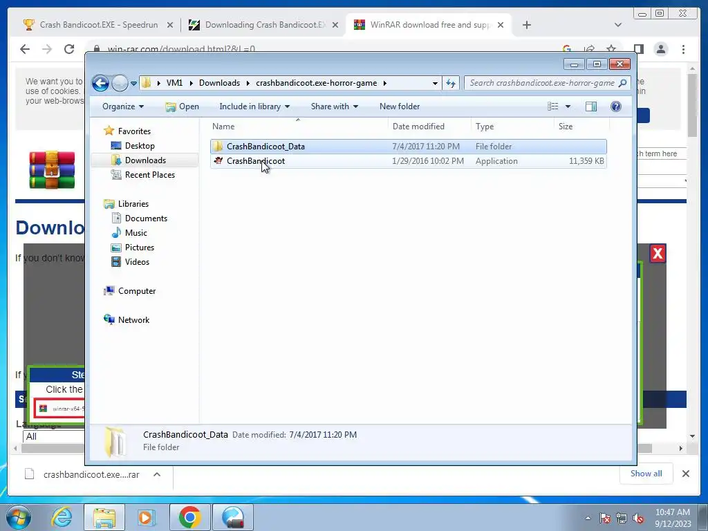Sort by the Date modified column header
This screenshot has width=708, height=531.
click(x=429, y=127)
